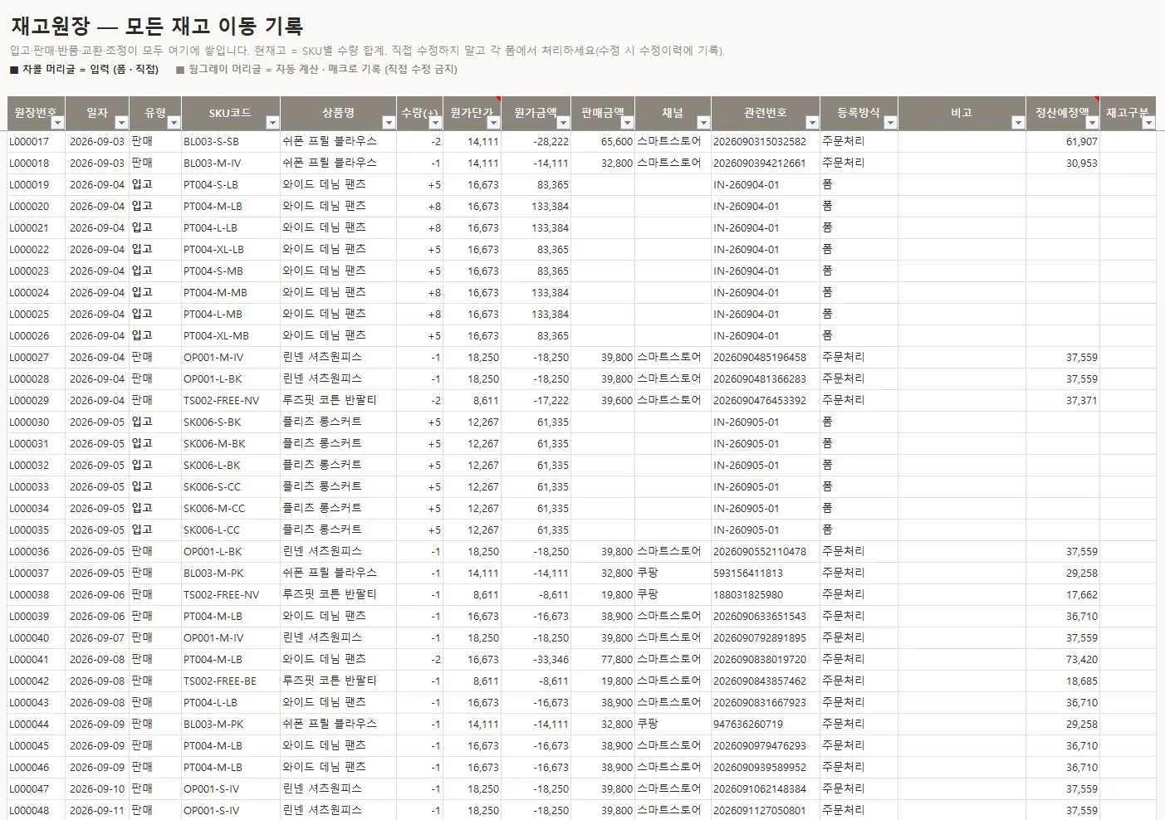Open the 일자 column filter dropdown
Viewport: 1165px width, 820px height.
coord(121,123)
